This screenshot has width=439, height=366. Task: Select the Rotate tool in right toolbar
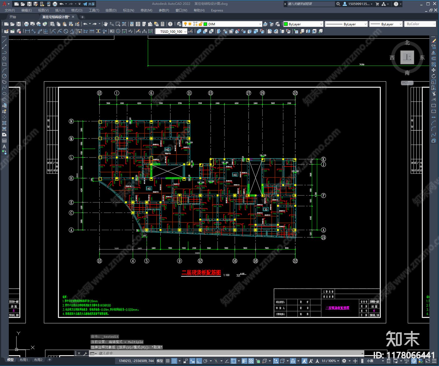pos(434,76)
